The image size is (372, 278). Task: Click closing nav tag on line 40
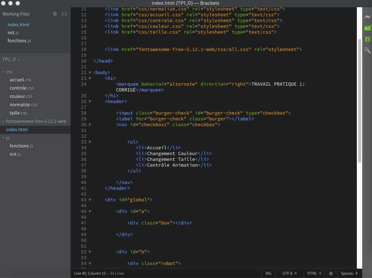click(x=124, y=183)
